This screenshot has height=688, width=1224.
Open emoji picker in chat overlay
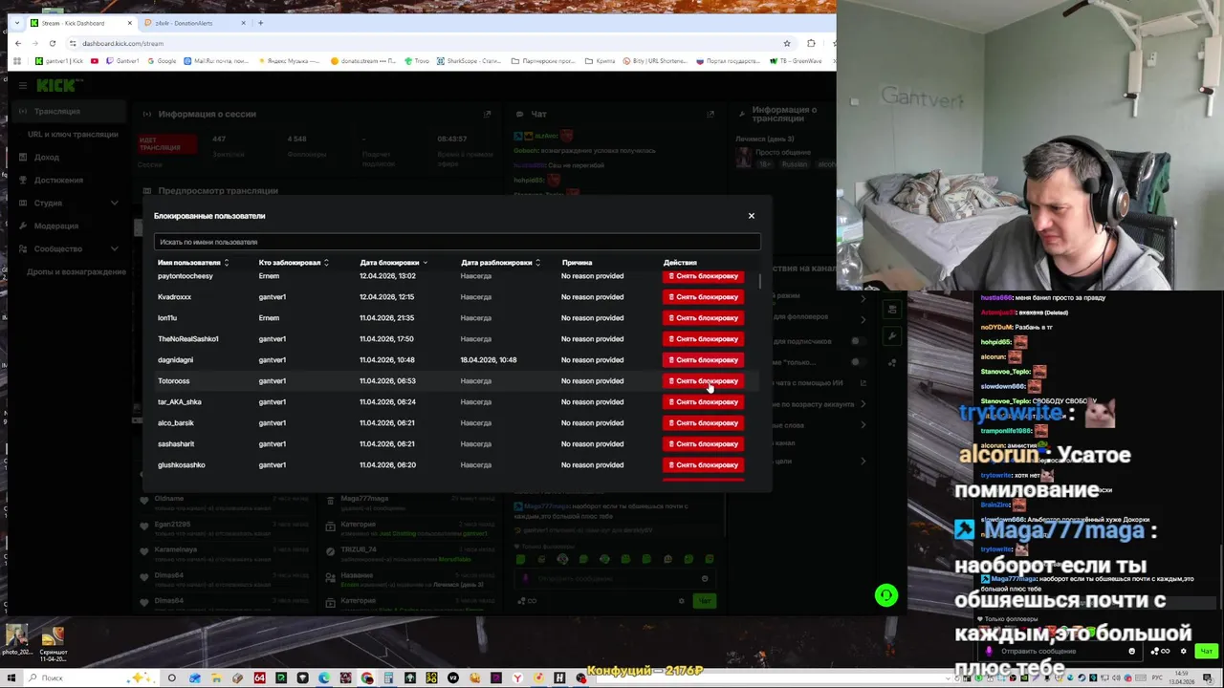click(x=1132, y=651)
